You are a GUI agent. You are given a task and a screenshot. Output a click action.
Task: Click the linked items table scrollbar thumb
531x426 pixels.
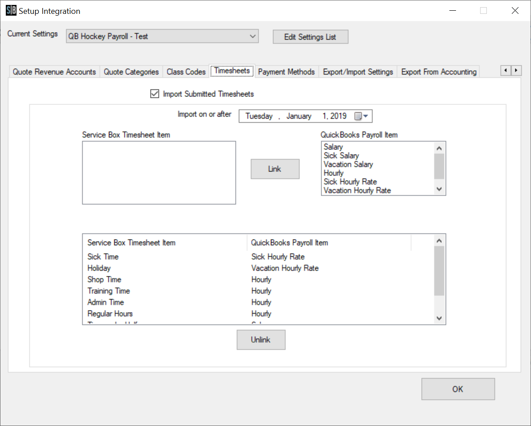[439, 271]
